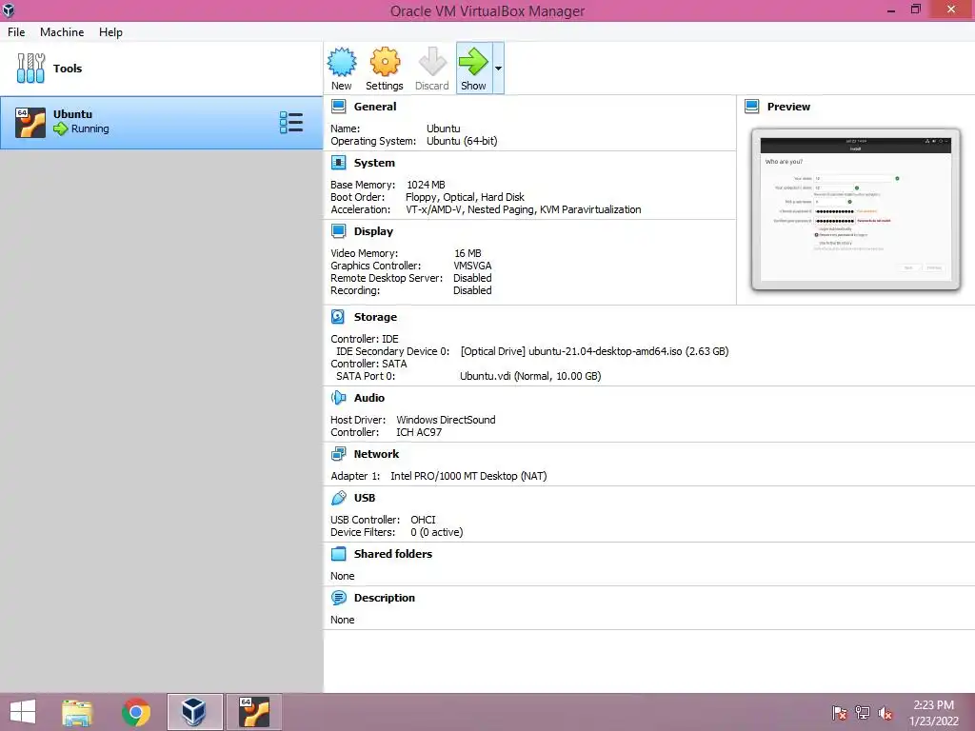Click the VirtualBox title bar icon
The image size is (975, 731).
pyautogui.click(x=8, y=10)
